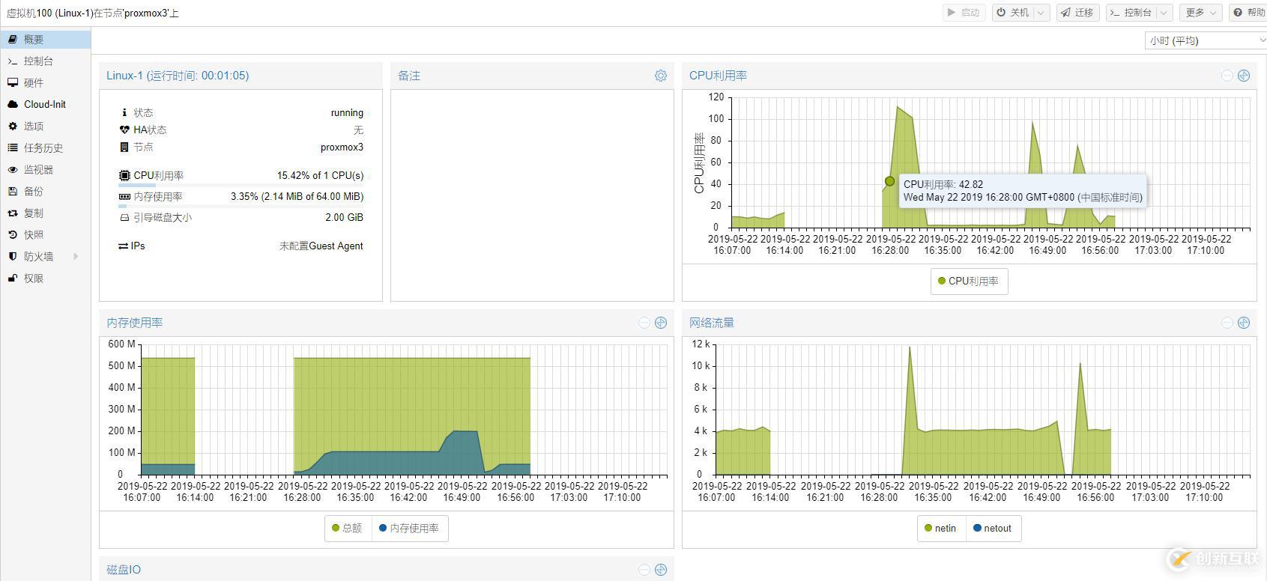Click the CPU利用率 chart zoom icon
The width and height of the screenshot is (1267, 581).
pos(1244,76)
